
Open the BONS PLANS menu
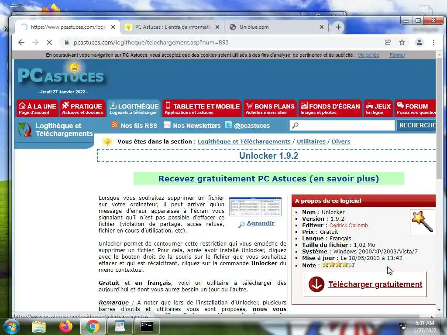tap(270, 108)
